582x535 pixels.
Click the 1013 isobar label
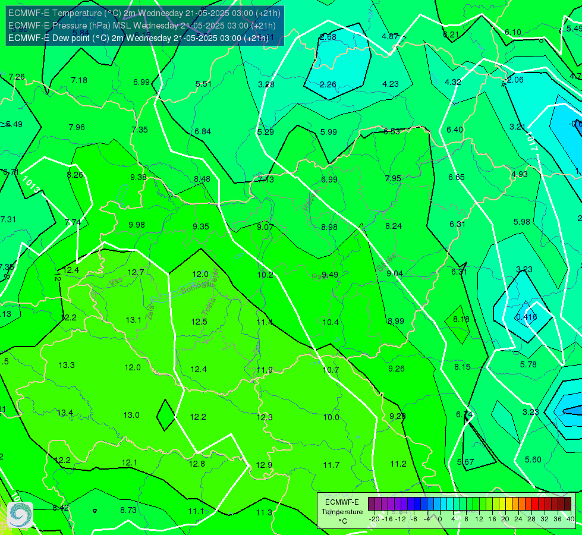click(31, 184)
